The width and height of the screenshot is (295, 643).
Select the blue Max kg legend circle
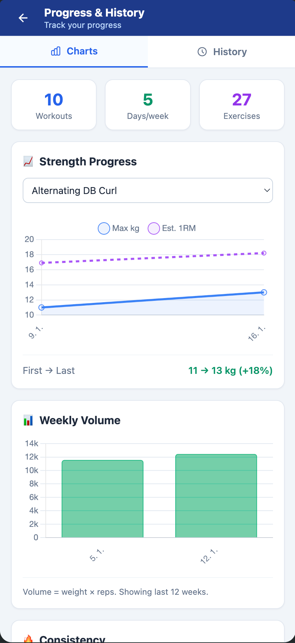tap(103, 228)
